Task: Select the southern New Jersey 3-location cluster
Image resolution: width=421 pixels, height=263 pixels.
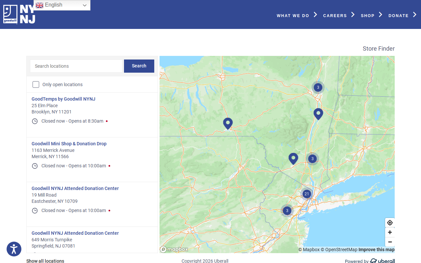Action: point(287,211)
